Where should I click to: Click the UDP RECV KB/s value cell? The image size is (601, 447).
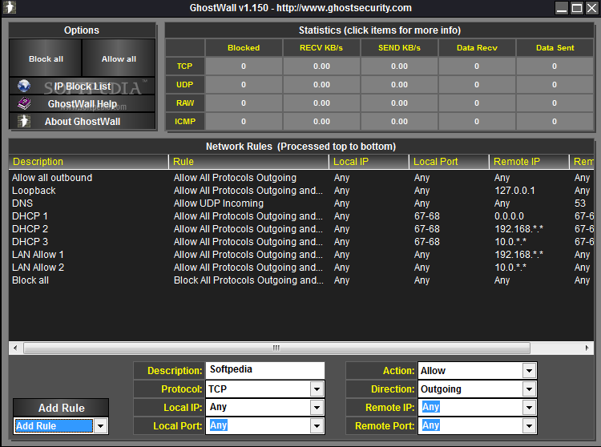click(321, 85)
